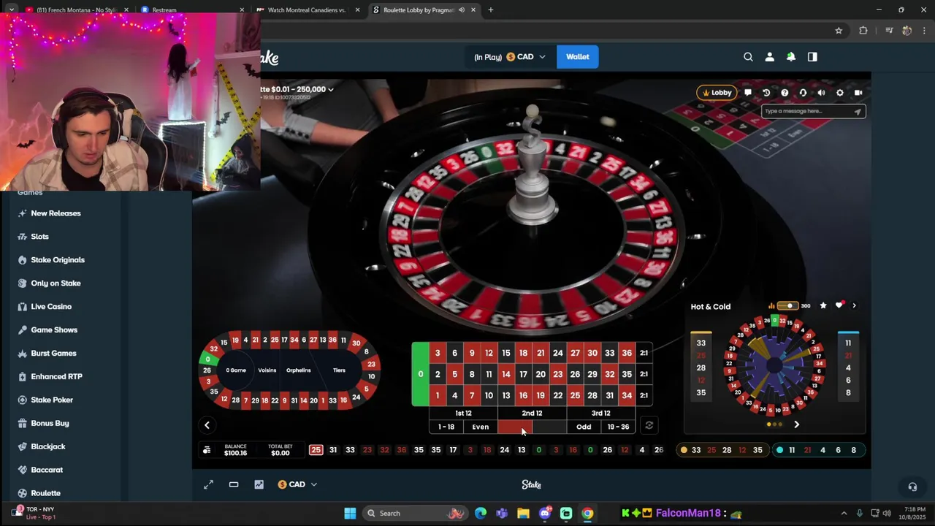Screen dimensions: 935x526
Task: Expand the CAD dropdown in game footer
Action: pos(297,484)
